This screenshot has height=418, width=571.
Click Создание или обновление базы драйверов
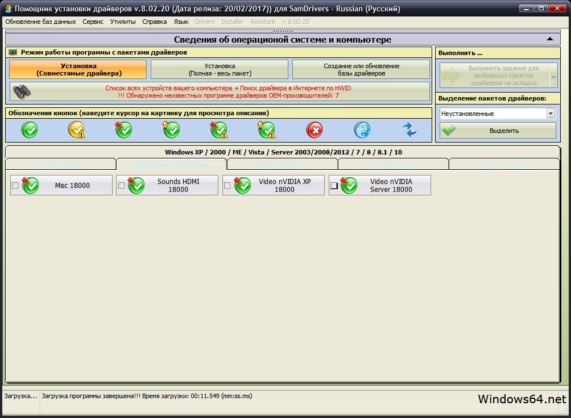coord(361,69)
